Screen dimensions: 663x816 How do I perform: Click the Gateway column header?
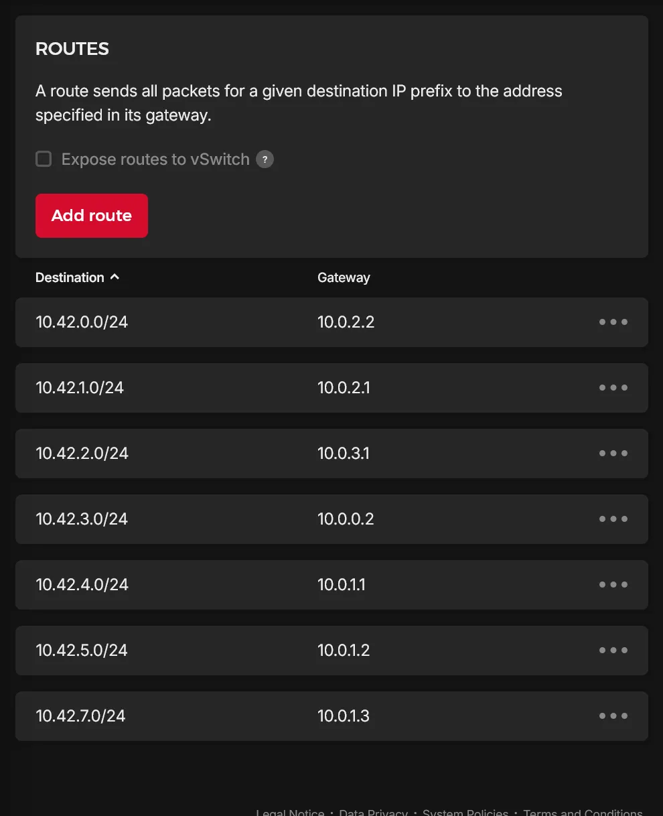[344, 277]
